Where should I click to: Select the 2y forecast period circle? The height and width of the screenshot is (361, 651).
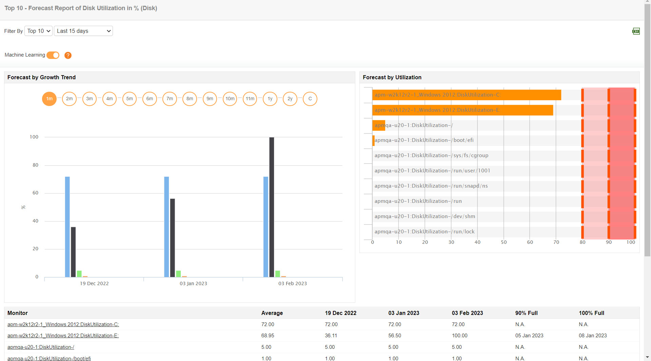[290, 99]
